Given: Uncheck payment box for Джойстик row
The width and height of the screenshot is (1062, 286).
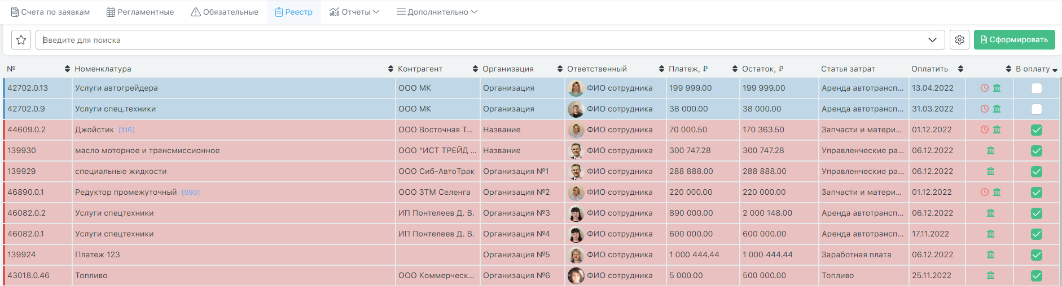Looking at the screenshot, I should point(1037,130).
